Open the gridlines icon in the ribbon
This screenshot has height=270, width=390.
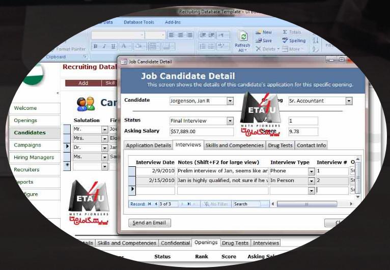pos(153,46)
